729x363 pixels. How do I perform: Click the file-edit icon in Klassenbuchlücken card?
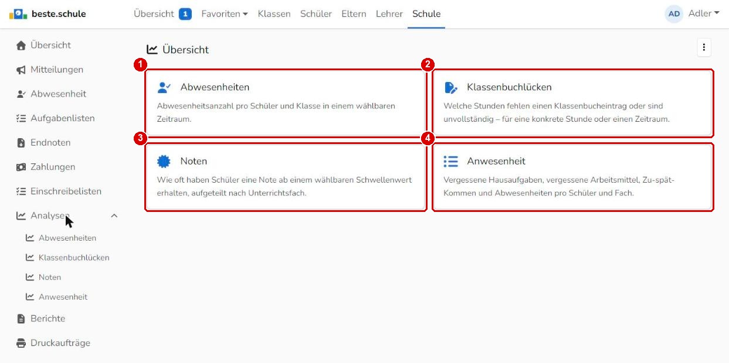450,87
